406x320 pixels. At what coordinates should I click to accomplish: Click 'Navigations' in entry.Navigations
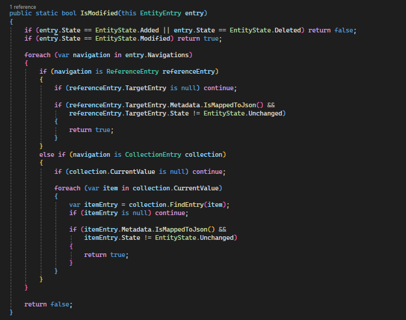coord(168,55)
